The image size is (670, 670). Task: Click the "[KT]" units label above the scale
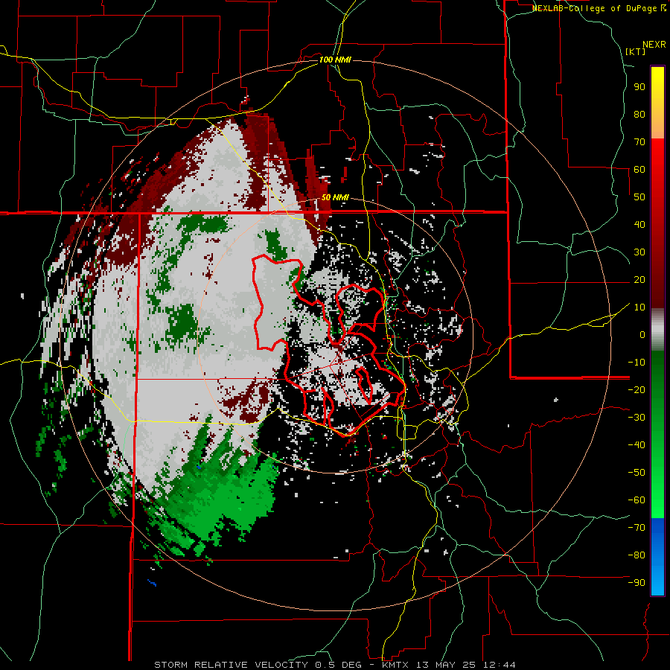click(x=635, y=51)
